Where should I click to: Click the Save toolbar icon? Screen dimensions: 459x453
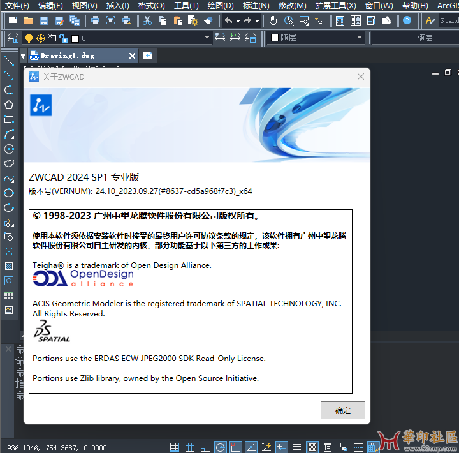(x=44, y=20)
